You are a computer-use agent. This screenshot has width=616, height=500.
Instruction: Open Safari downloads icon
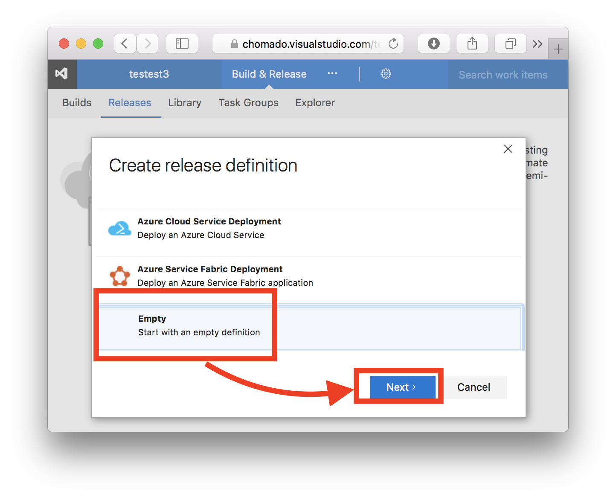point(434,44)
